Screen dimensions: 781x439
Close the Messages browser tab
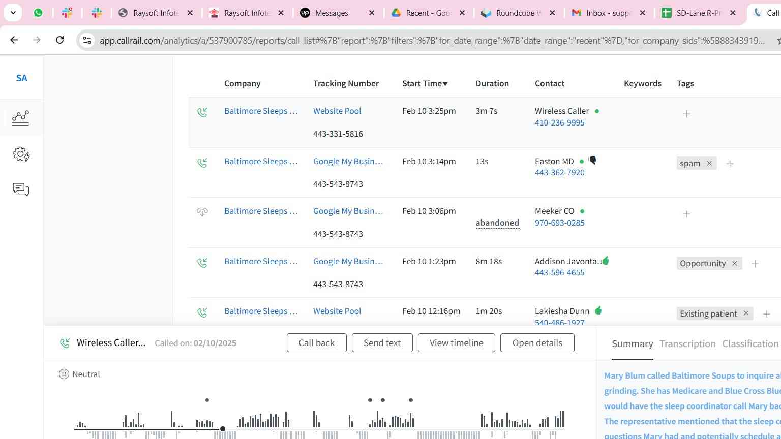(x=372, y=13)
